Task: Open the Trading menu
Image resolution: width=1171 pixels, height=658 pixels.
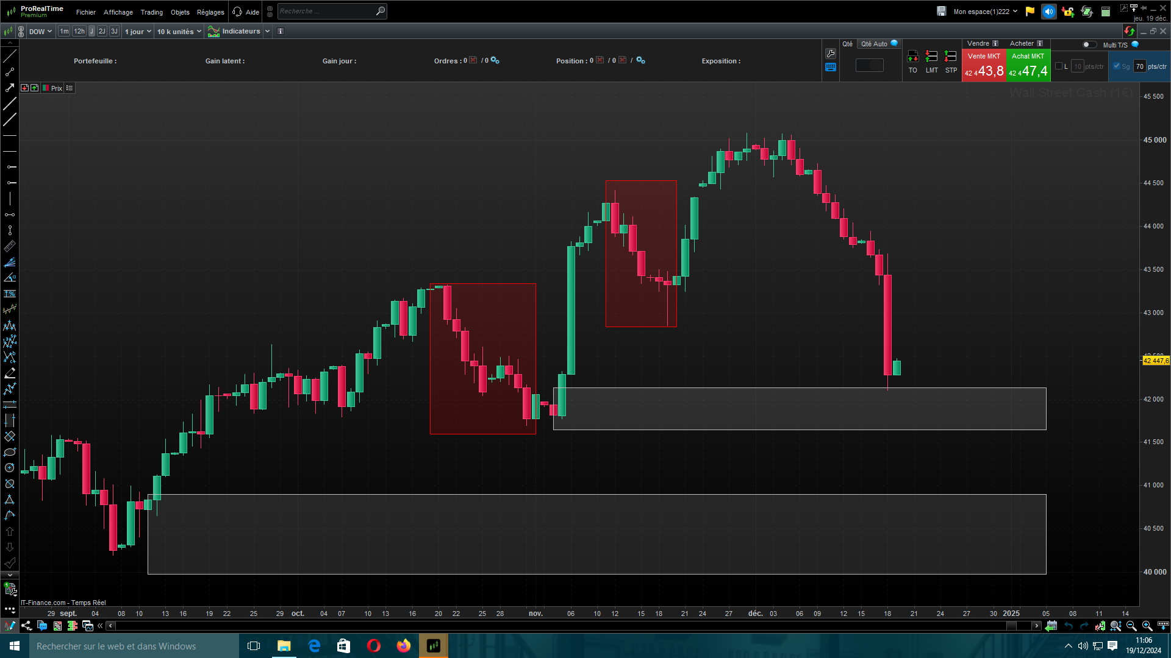Action: (151, 12)
